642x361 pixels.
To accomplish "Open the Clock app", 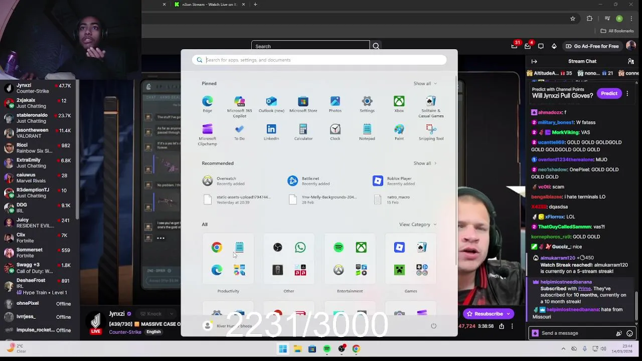I will [335, 132].
